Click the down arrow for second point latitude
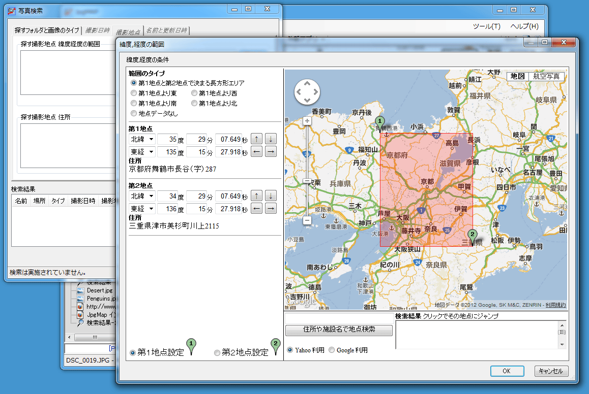 pyautogui.click(x=271, y=195)
